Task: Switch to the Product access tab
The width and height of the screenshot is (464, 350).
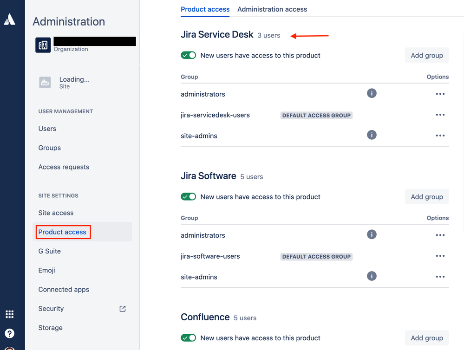Action: point(205,9)
